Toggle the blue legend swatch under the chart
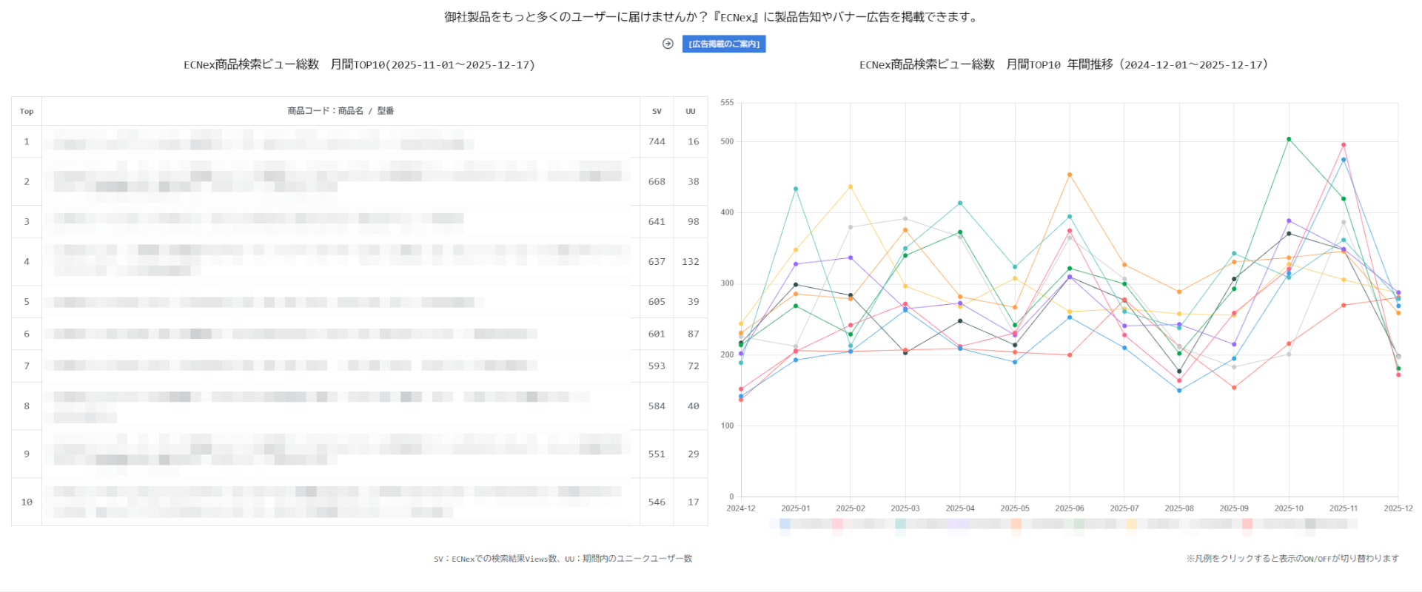Screen dimensions: 1422x592 pos(785,524)
